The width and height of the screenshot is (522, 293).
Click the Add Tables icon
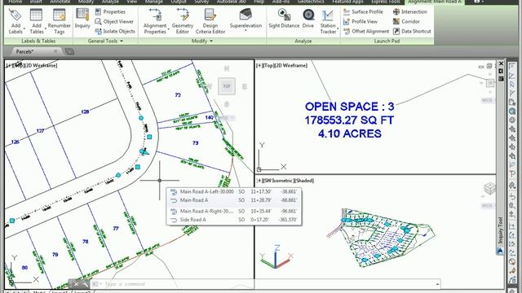click(36, 15)
